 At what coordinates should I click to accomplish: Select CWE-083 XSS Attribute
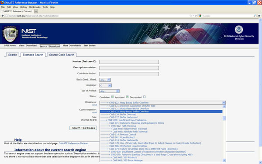click(x=161, y=157)
